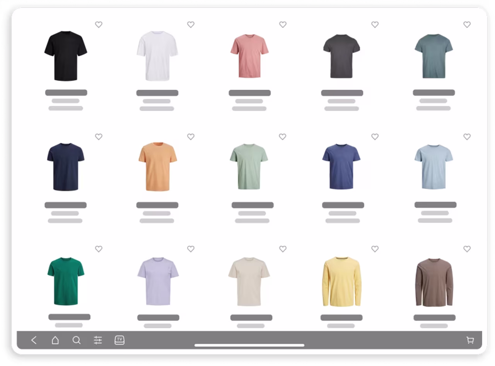Screen dimensions: 495x366
Task: Open the light blue t-shirt product image
Action: tap(434, 167)
